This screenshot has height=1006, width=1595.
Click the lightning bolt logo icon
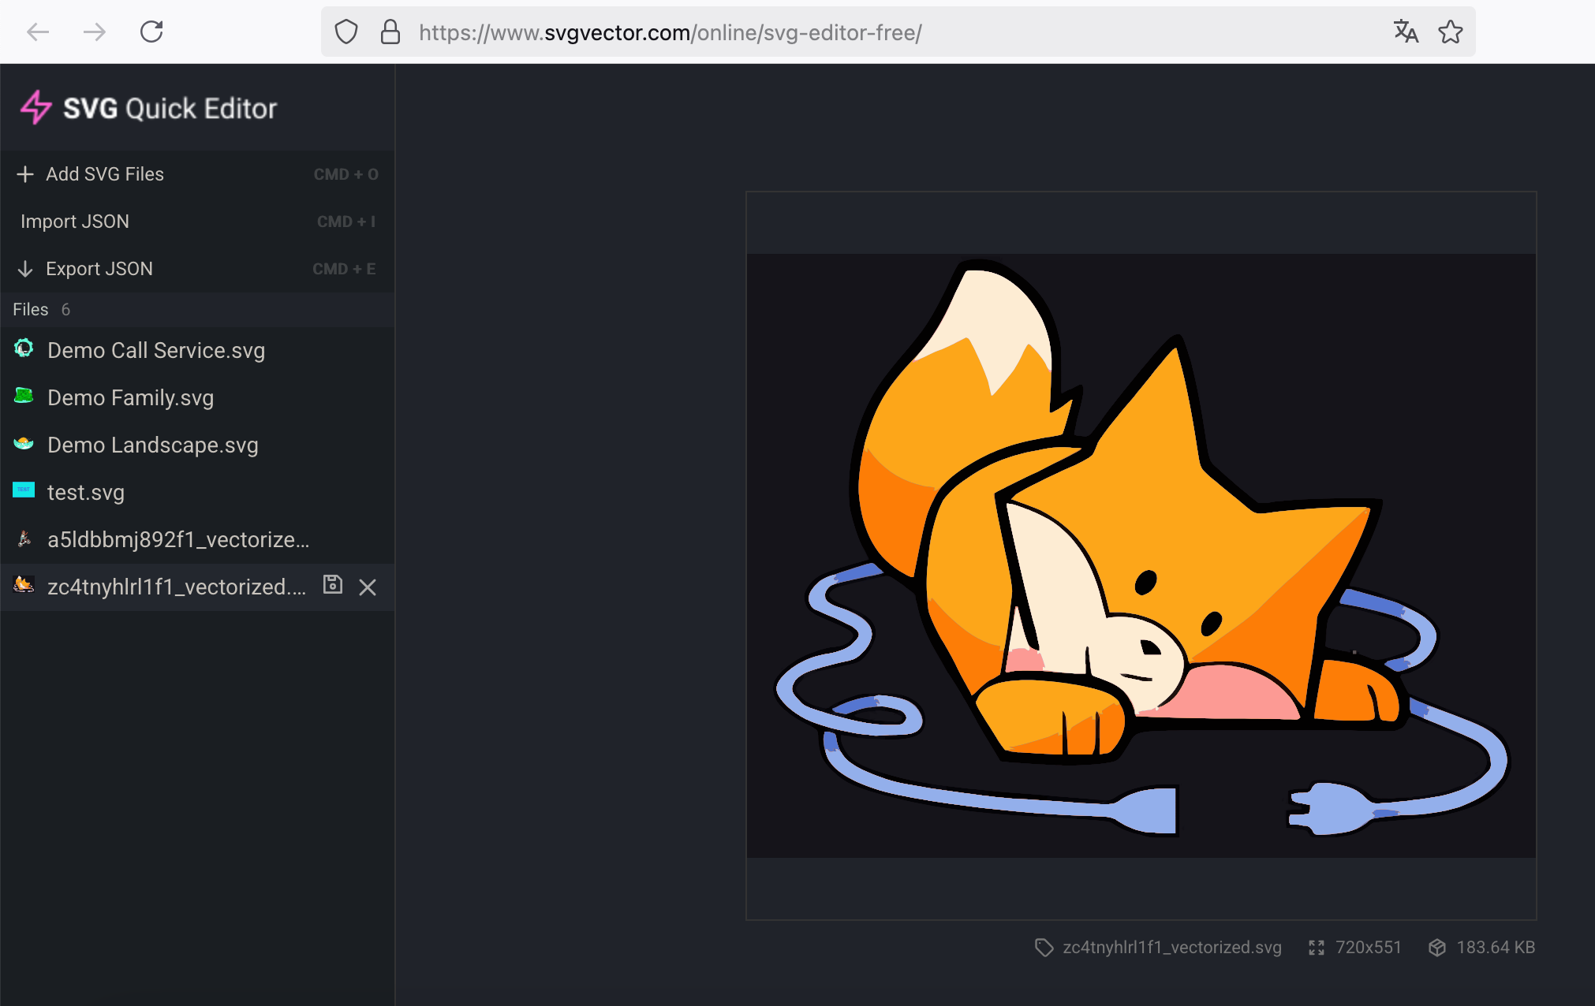point(35,108)
